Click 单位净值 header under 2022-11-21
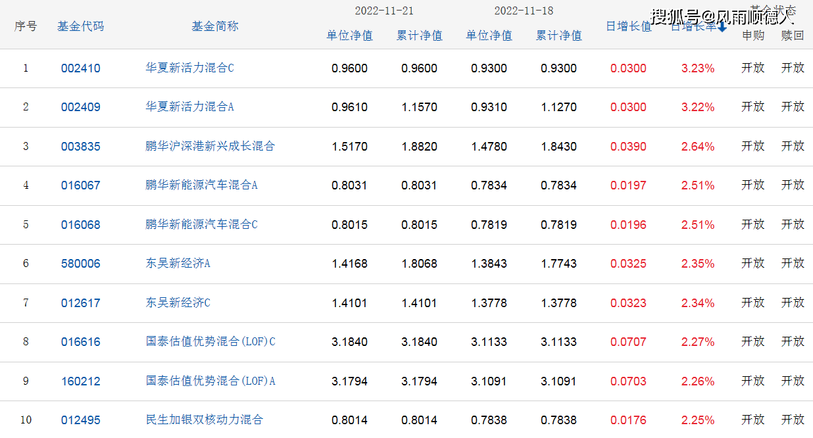The height and width of the screenshot is (438, 813). 349,36
